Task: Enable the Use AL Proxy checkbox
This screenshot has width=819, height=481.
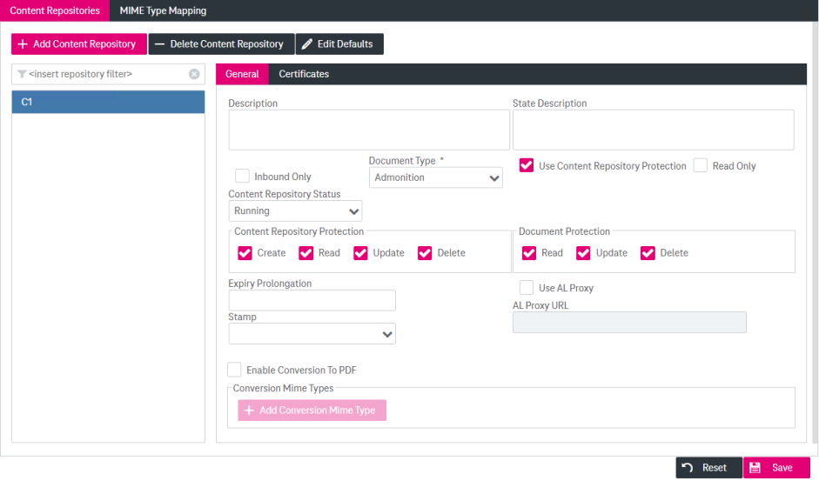Action: pyautogui.click(x=527, y=288)
